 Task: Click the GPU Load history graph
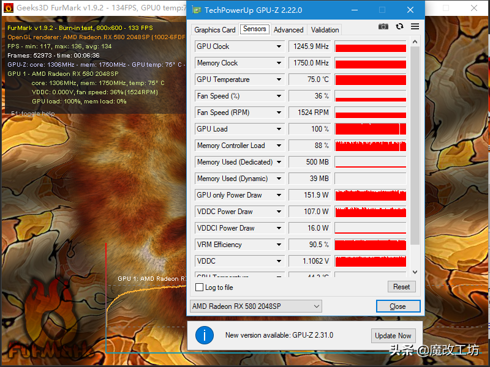point(371,129)
